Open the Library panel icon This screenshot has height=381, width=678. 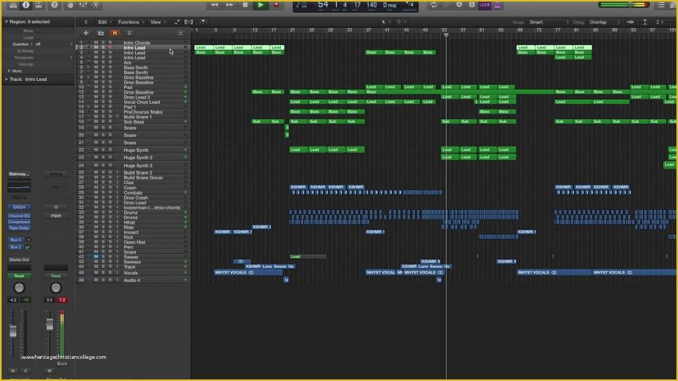13,5
